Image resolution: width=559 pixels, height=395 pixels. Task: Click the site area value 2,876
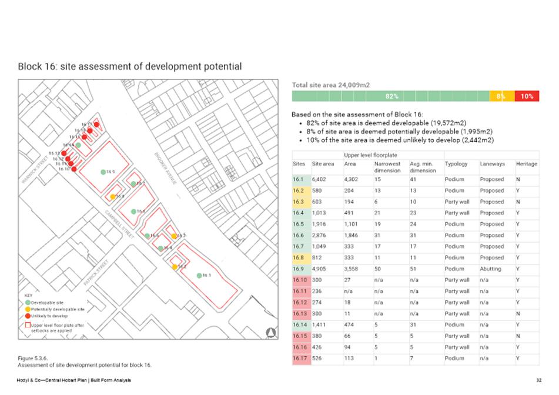(319, 235)
